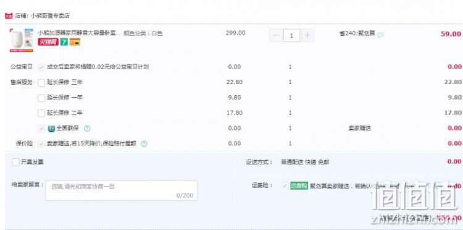This screenshot has height=230, width=463.
Task: Check the 开具发票 invoice checkbox
Action: (15, 162)
